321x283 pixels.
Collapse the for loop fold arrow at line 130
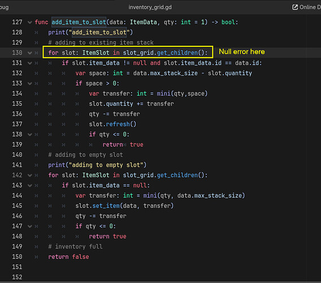point(30,53)
